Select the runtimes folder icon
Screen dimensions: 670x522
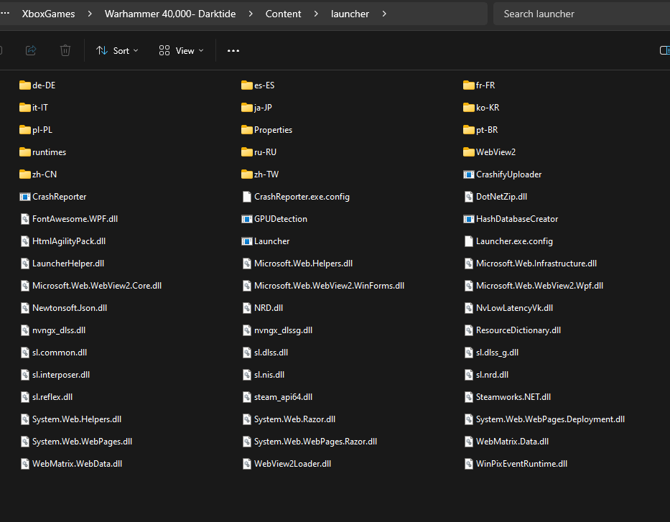[25, 152]
